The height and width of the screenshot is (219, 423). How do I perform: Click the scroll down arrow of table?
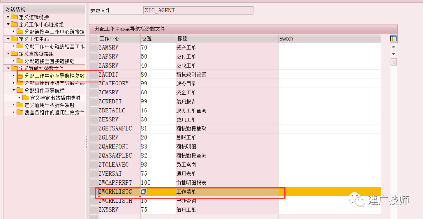point(394,54)
